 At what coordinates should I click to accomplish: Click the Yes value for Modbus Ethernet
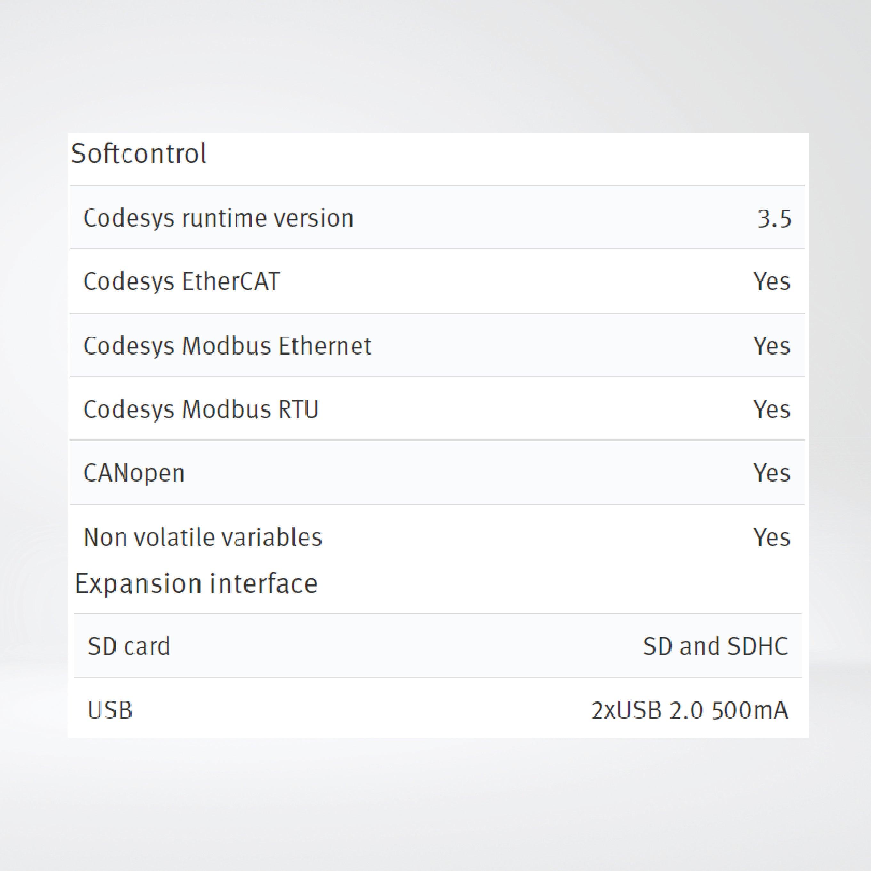tap(772, 346)
